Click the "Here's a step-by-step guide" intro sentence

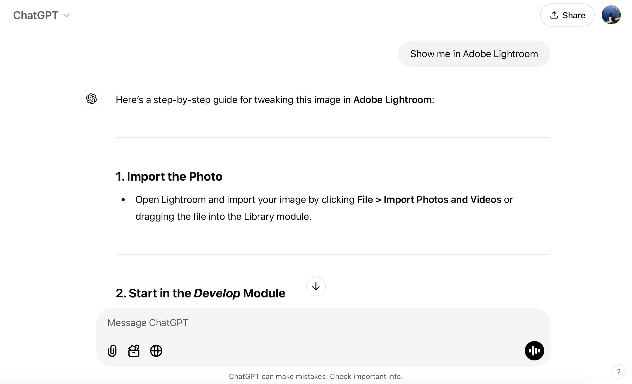coord(275,100)
